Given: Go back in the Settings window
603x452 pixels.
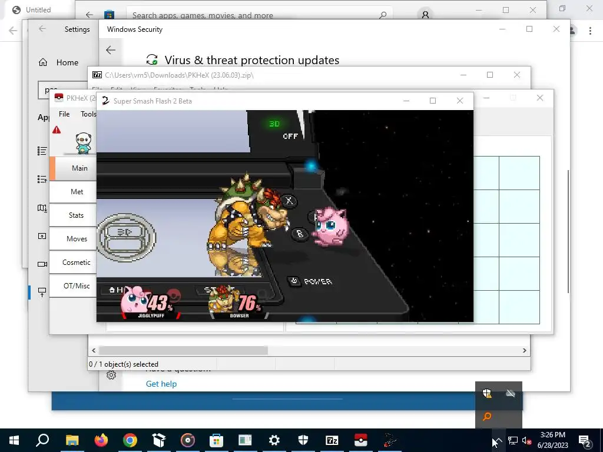Looking at the screenshot, I should [x=42, y=29].
